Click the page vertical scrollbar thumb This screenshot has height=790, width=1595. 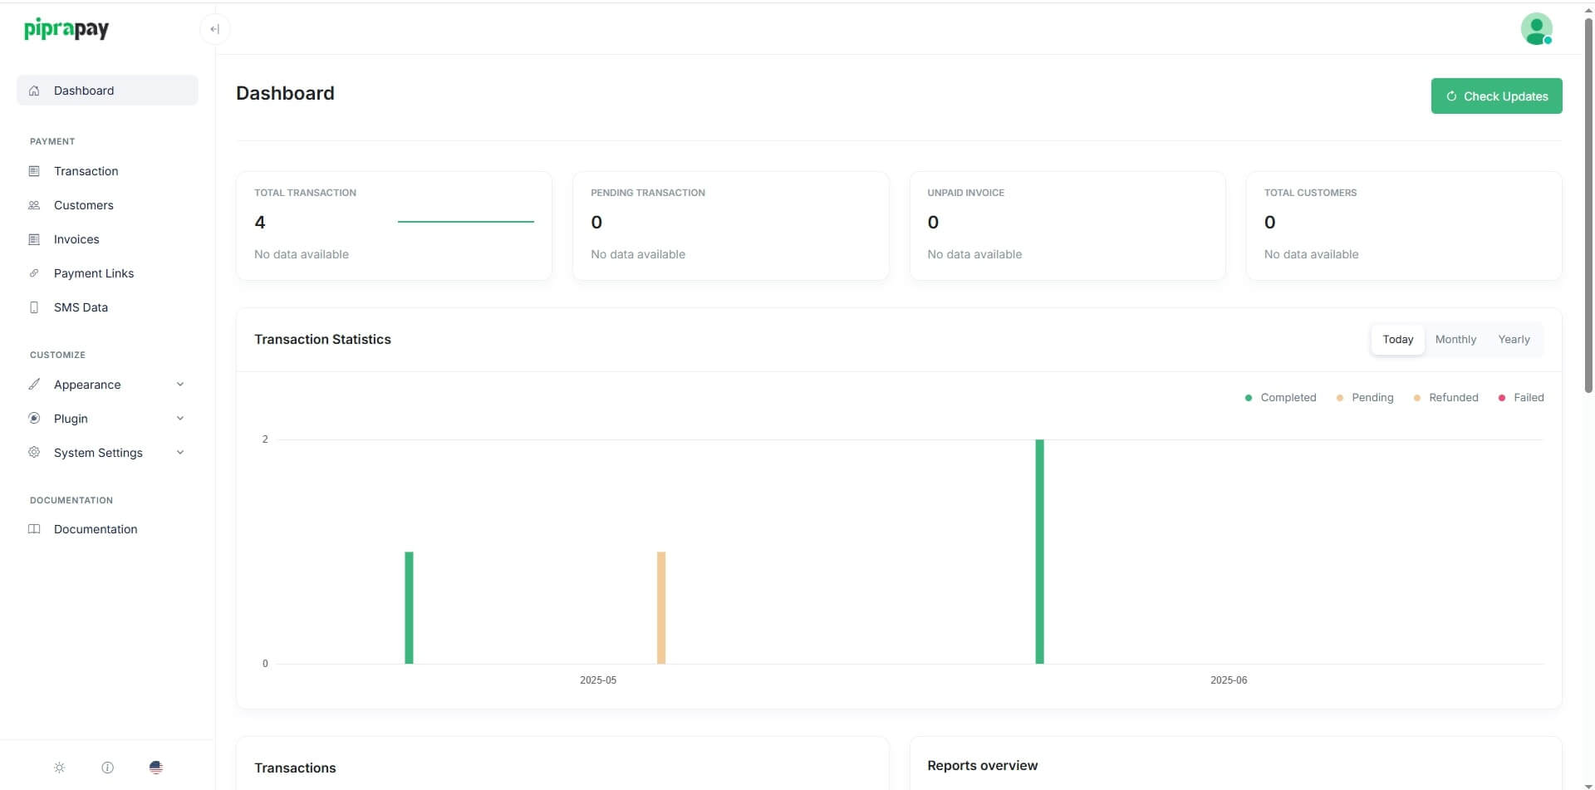point(1588,204)
